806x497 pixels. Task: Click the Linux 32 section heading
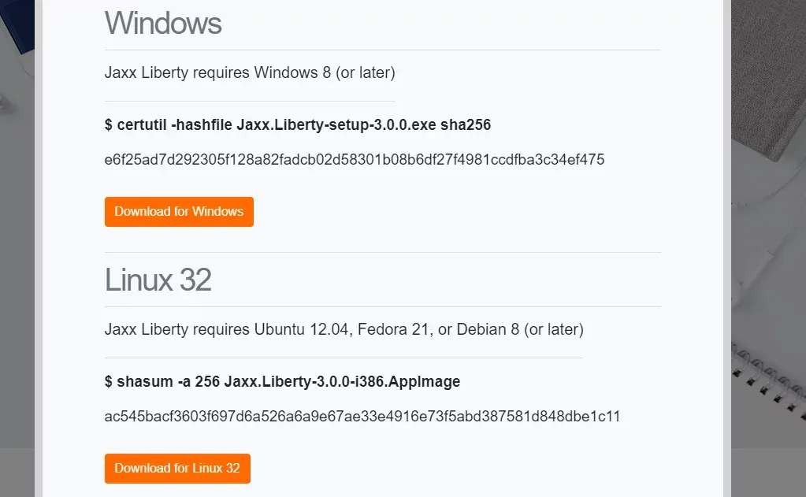(158, 280)
